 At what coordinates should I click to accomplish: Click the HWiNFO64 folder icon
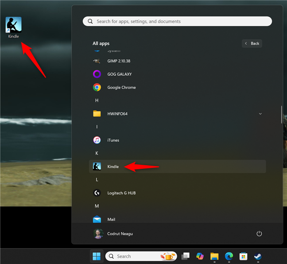97,114
